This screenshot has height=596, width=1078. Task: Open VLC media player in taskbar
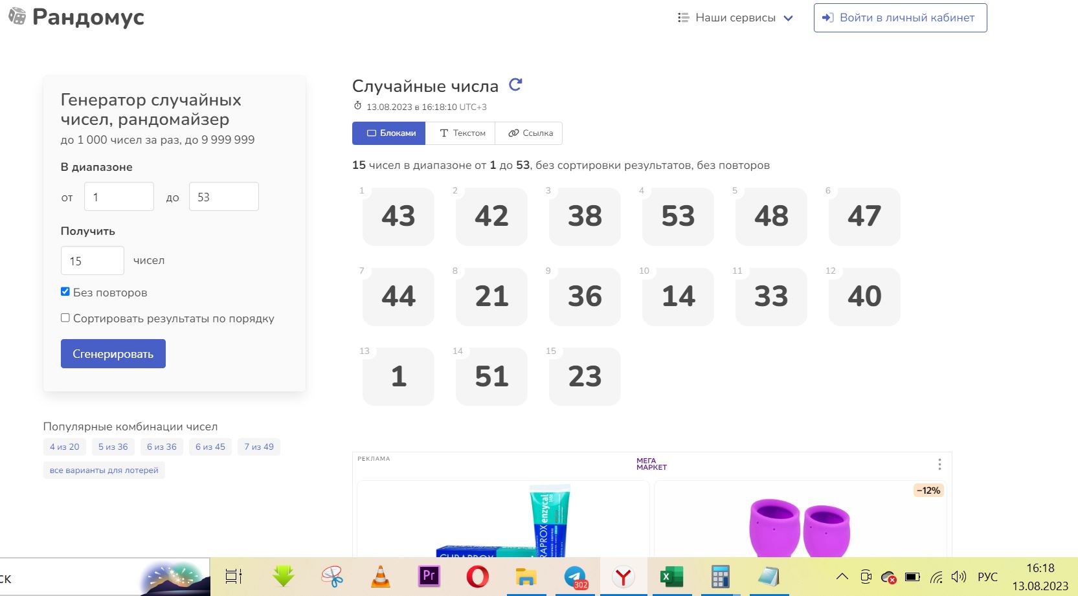pyautogui.click(x=381, y=577)
